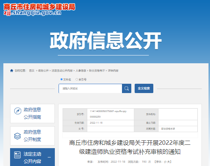
Task: Select the 文件名 radio button
Action: tap(62, 79)
